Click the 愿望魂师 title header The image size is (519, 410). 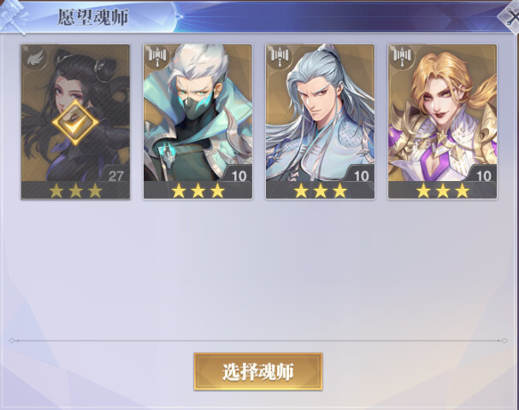93,18
